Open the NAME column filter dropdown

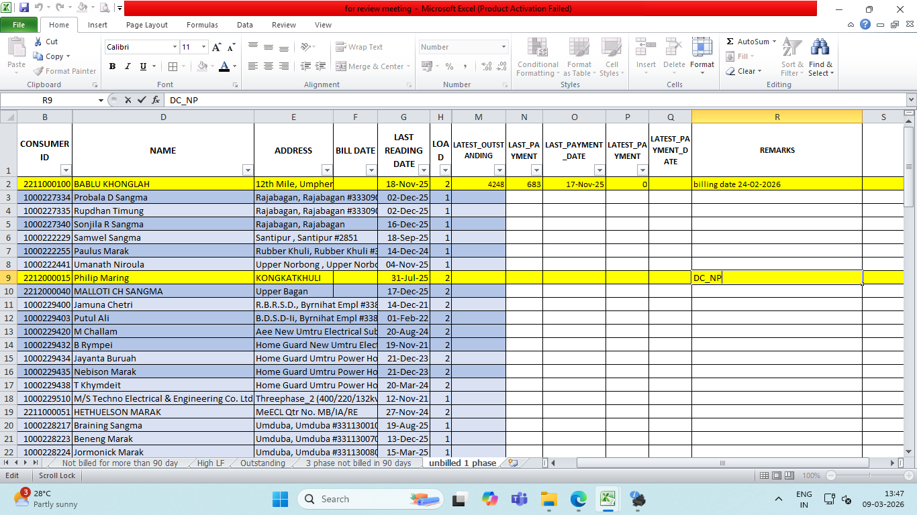[x=247, y=170]
